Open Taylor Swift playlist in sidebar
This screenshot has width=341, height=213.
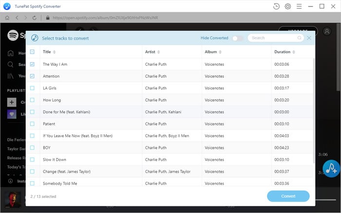pos(16,149)
